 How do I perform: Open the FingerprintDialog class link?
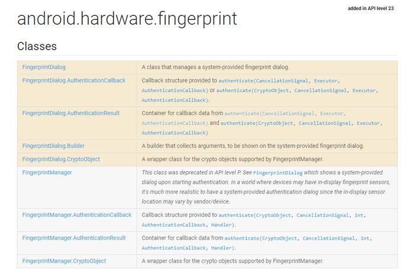pyautogui.click(x=44, y=67)
